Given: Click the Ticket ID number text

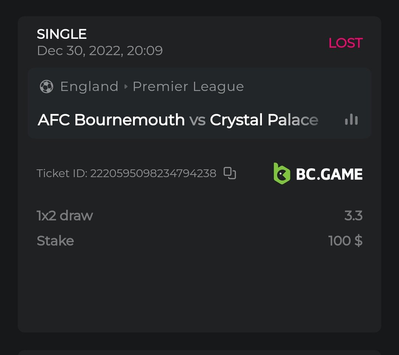Looking at the screenshot, I should click(153, 173).
